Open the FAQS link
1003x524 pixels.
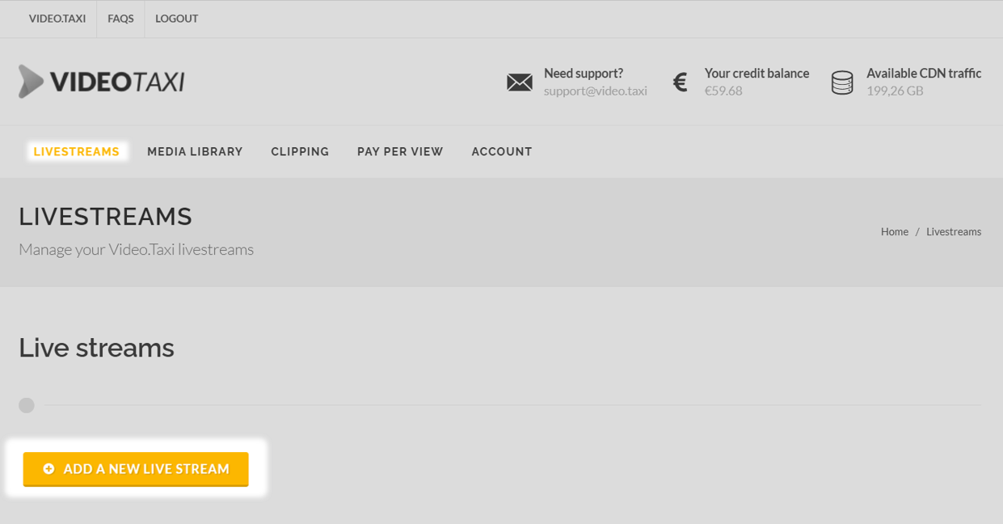point(120,19)
